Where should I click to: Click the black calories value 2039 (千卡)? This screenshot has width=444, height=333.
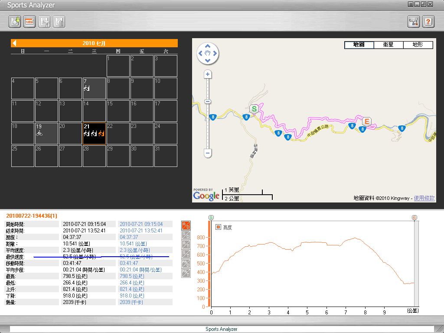click(75, 302)
